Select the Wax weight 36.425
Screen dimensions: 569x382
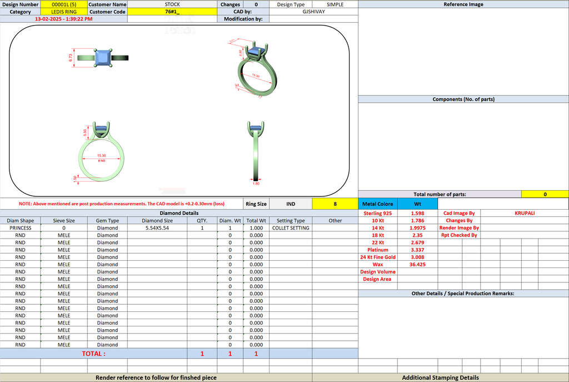[x=418, y=264]
